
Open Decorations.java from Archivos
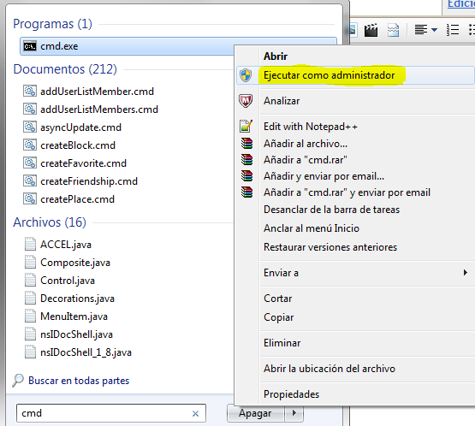tap(77, 299)
